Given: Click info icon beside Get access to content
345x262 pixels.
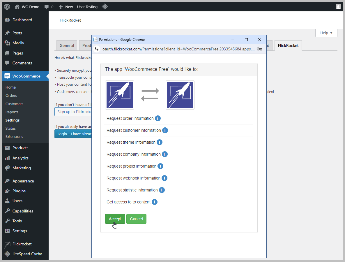Looking at the screenshot, I should click(x=155, y=202).
